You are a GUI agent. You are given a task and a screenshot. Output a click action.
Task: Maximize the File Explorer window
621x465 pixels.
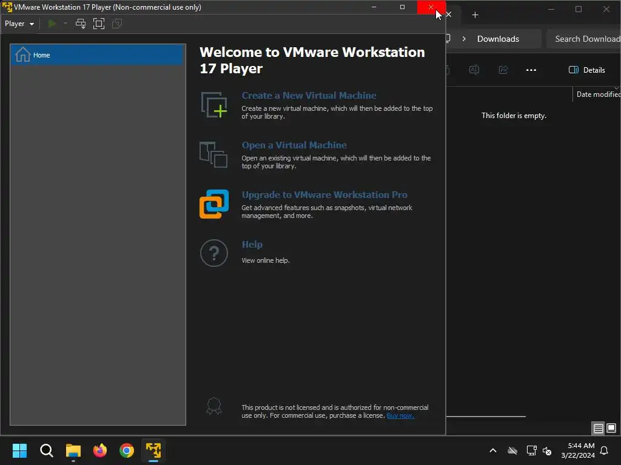click(x=579, y=9)
